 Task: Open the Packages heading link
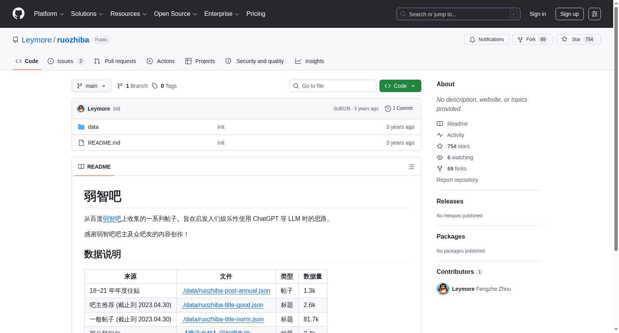click(x=451, y=237)
